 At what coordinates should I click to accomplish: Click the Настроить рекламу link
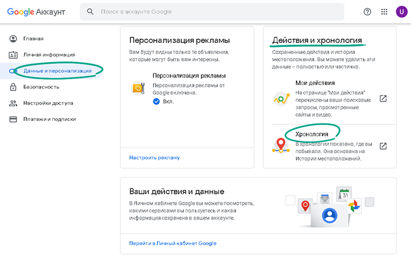pos(154,157)
